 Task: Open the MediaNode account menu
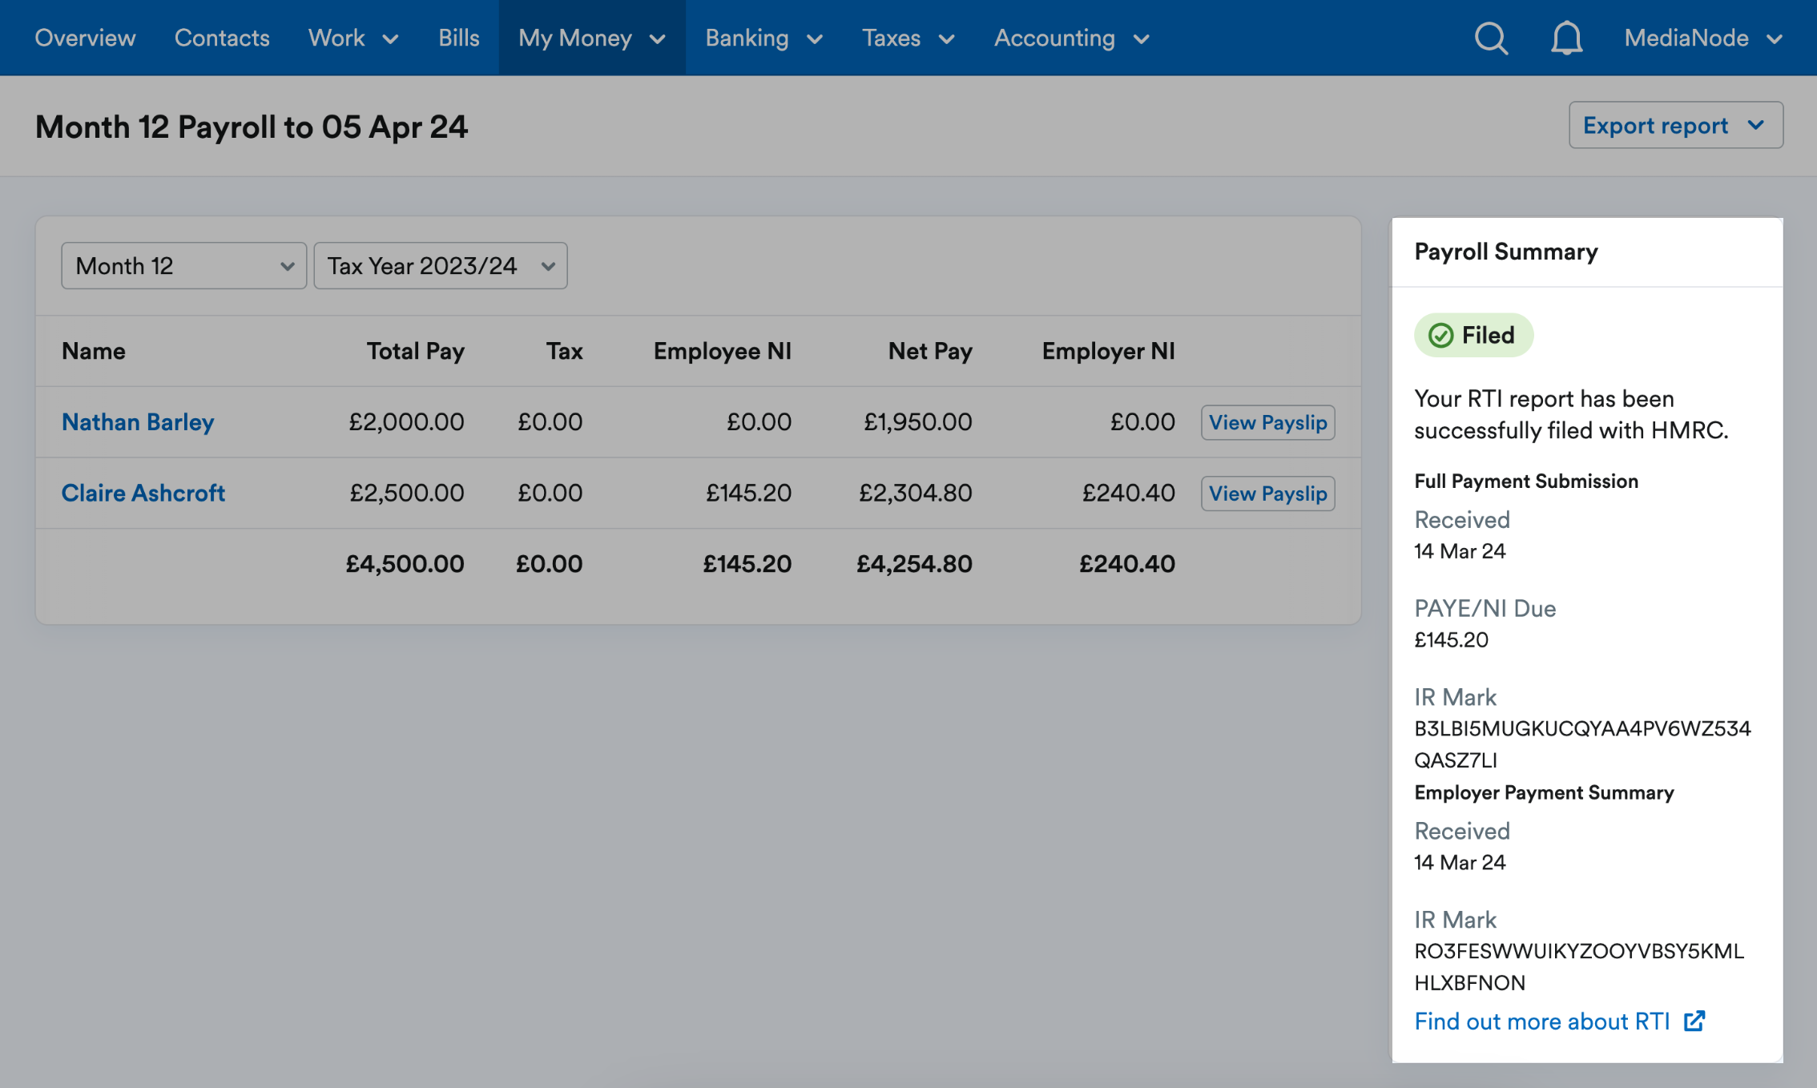point(1703,38)
